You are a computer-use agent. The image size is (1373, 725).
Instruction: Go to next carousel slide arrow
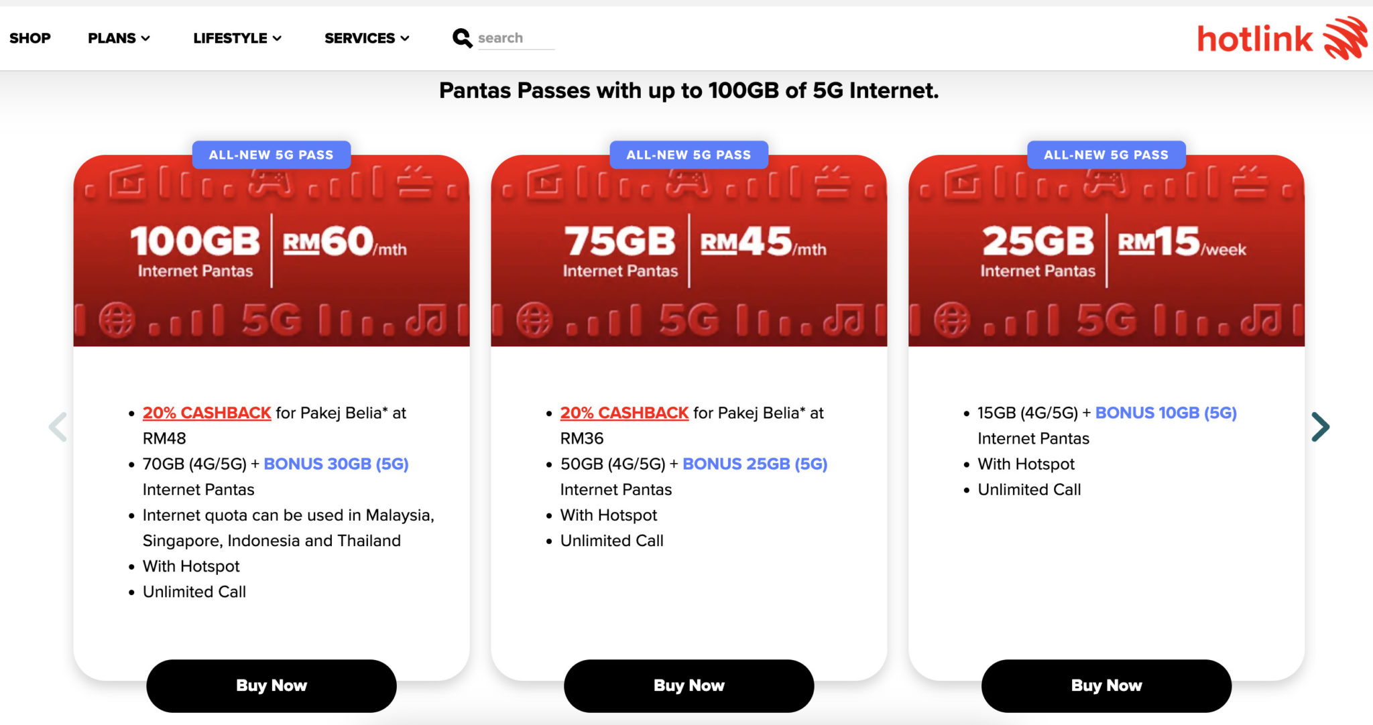(1319, 427)
